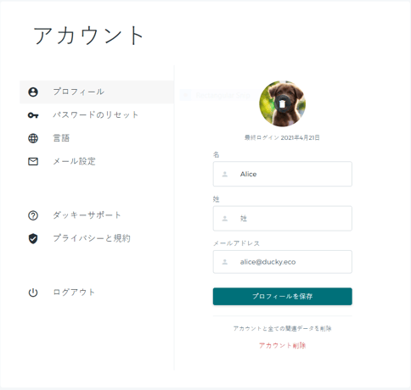This screenshot has width=411, height=390.
Task: Click the profile person icon in sidebar
Action: pyautogui.click(x=33, y=92)
